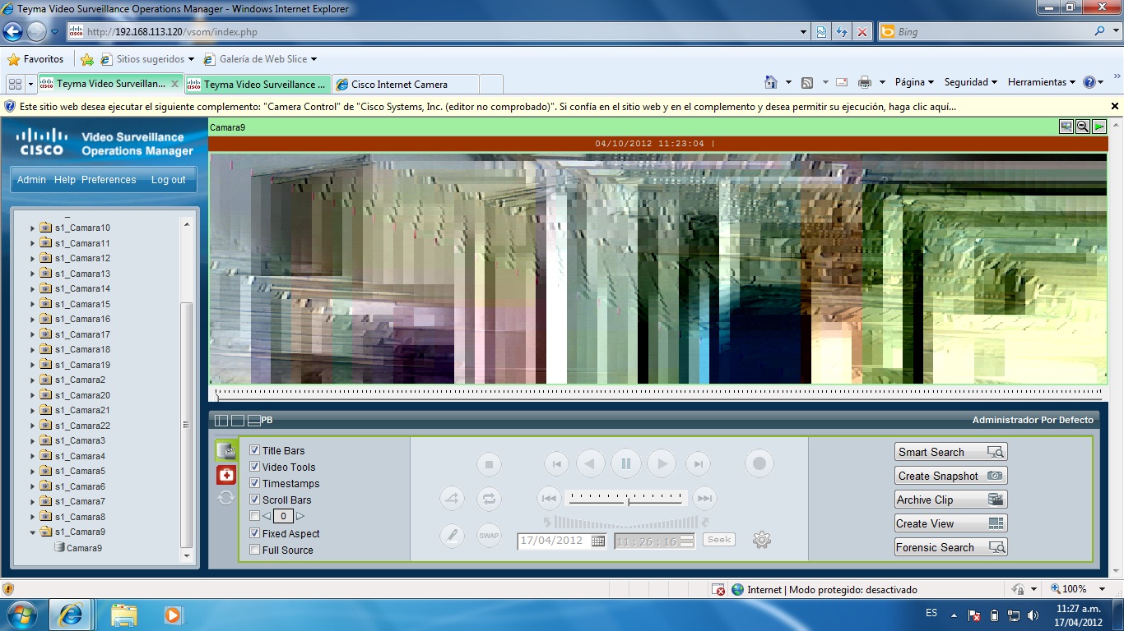Click the date field showing 17/04/2012
This screenshot has width=1124, height=631.
pyautogui.click(x=554, y=541)
